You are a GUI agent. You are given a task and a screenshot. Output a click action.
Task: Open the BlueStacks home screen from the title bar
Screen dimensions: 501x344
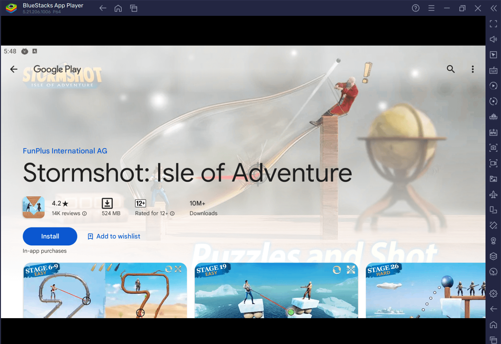(x=118, y=8)
